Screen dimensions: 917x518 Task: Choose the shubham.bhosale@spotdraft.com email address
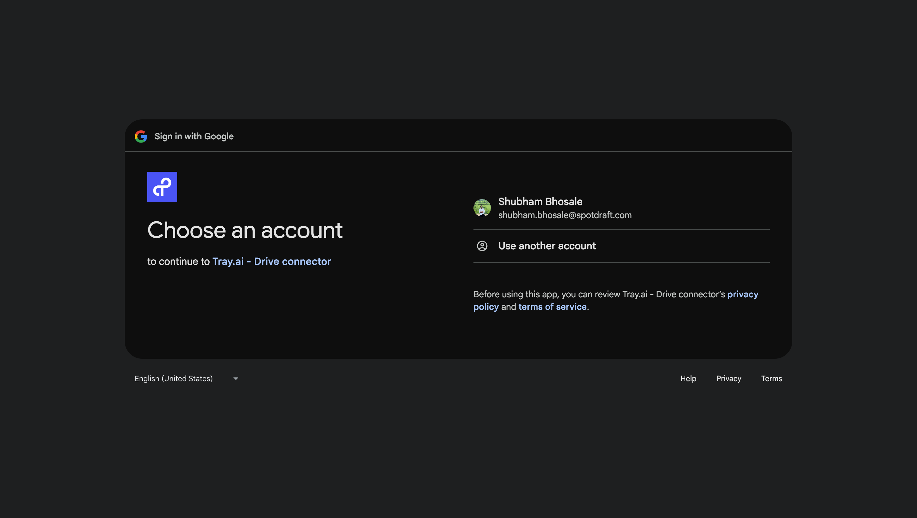tap(565, 215)
